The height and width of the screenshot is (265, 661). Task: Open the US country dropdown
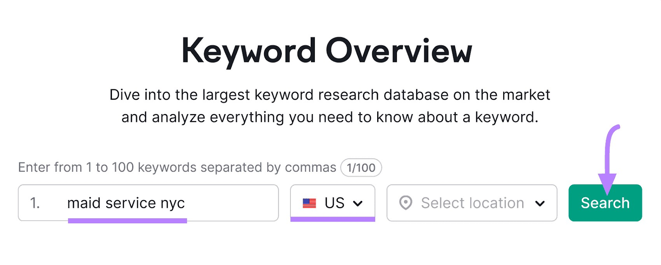tap(333, 203)
